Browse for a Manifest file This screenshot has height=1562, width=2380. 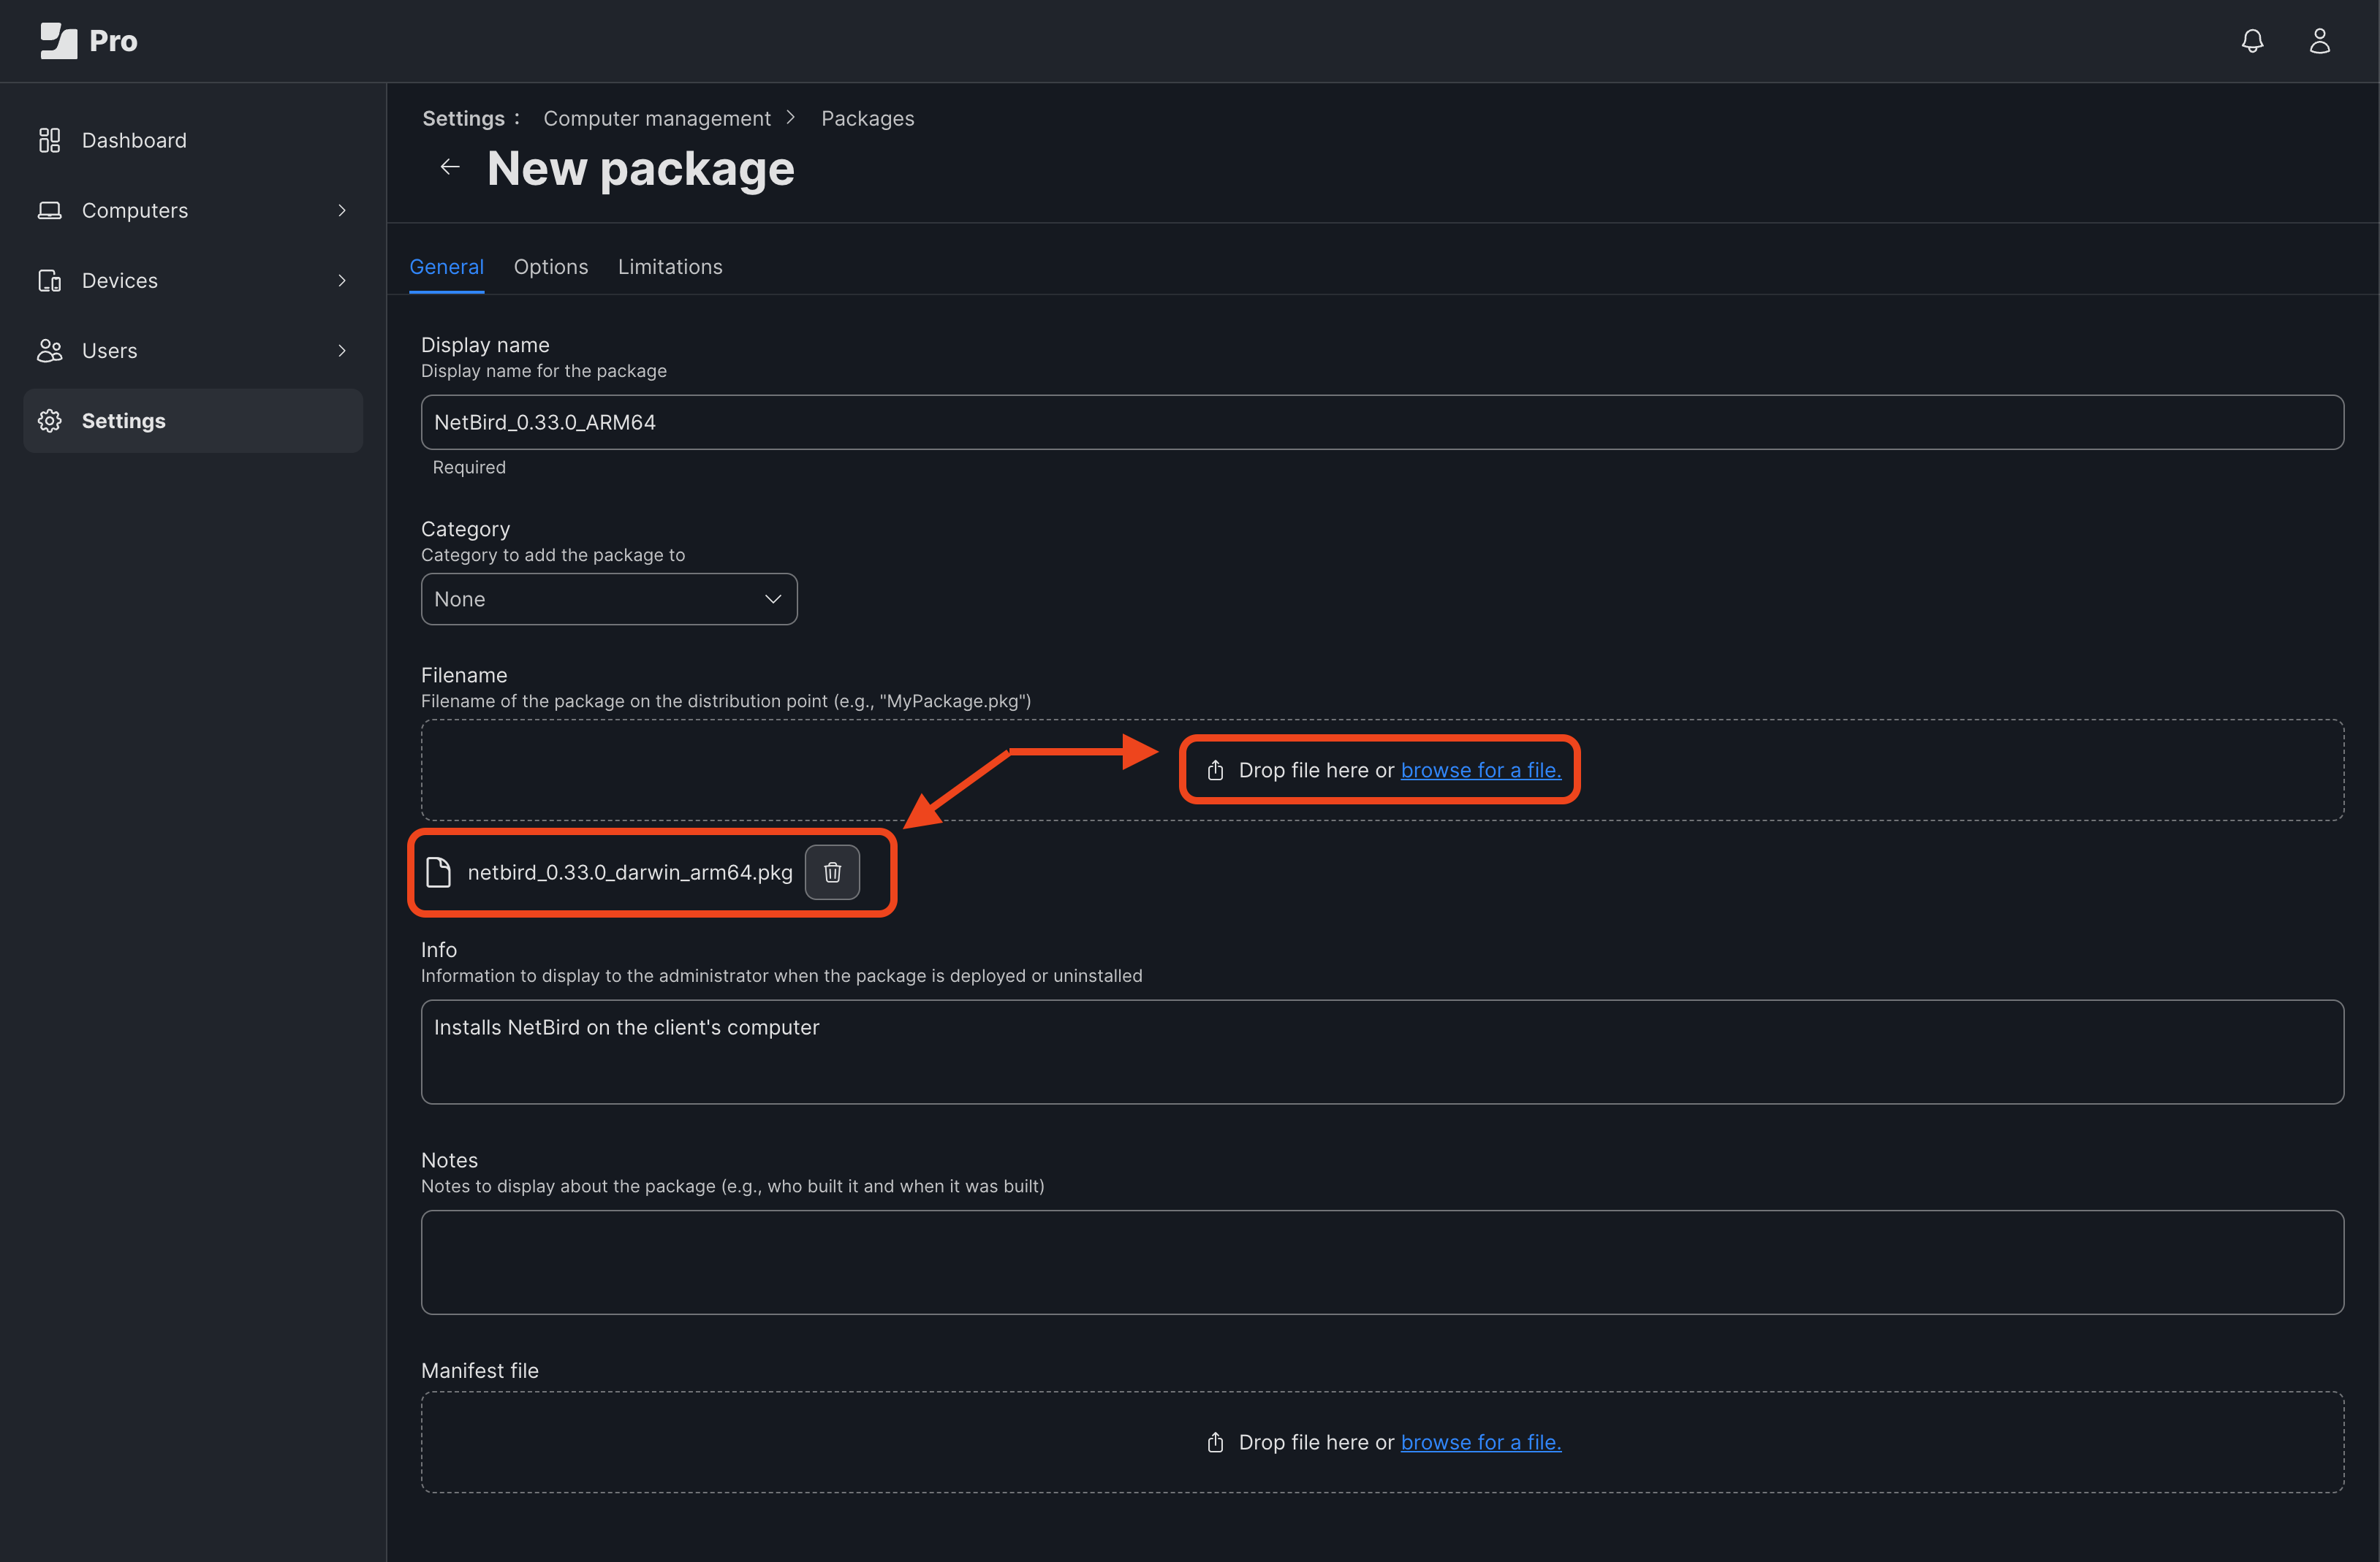tap(1481, 1442)
